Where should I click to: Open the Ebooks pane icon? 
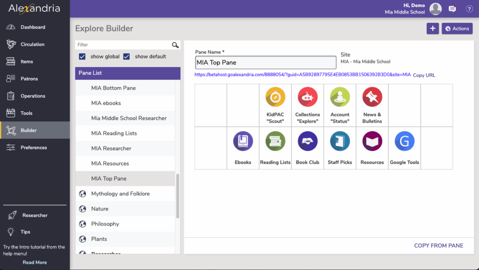click(x=243, y=141)
